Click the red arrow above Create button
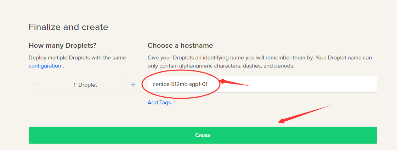Viewport: 397px width, 150px height. click(x=305, y=114)
